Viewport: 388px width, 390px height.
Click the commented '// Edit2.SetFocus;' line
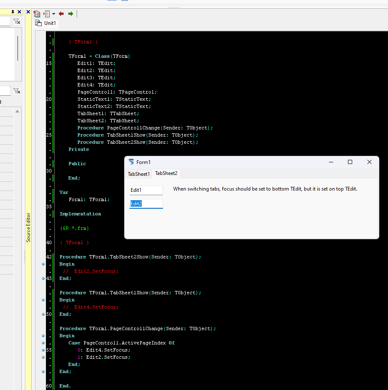pos(91,272)
